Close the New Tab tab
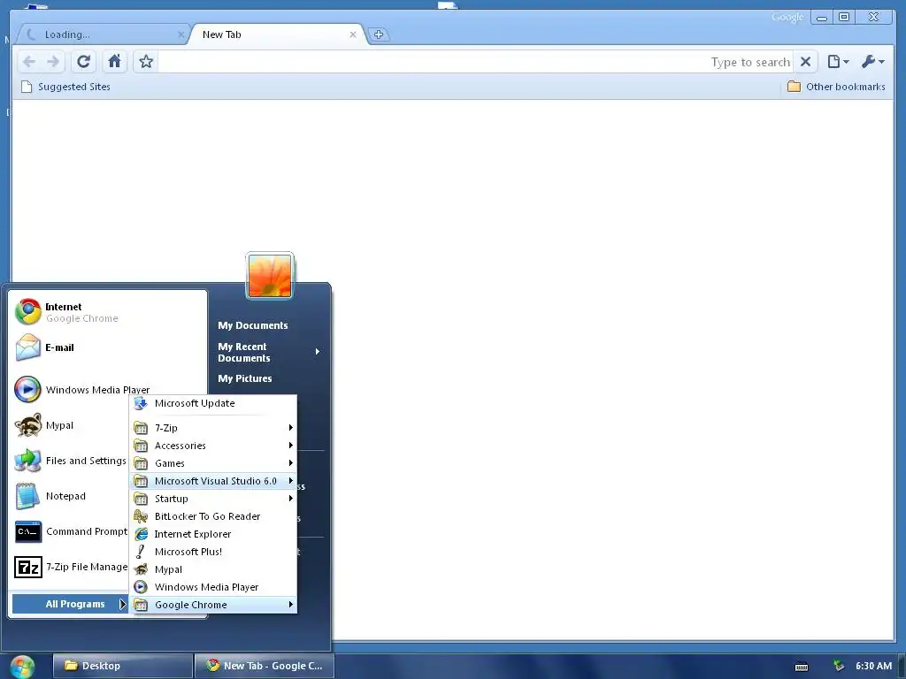The width and height of the screenshot is (906, 679). pyautogui.click(x=352, y=34)
